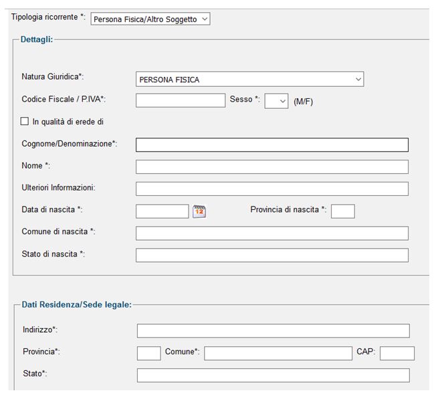Focus the Provincia di nascita box
This screenshot has width=436, height=399.
(343, 211)
